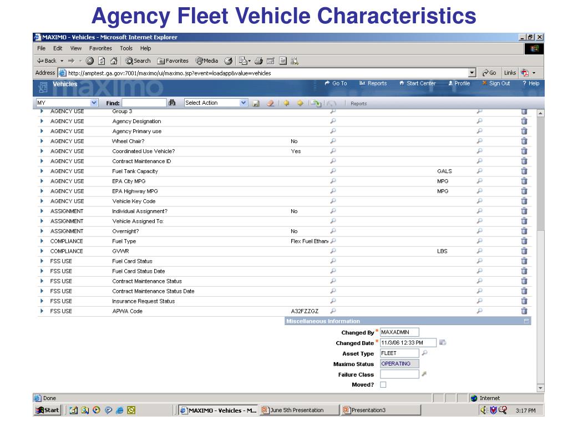This screenshot has height=426, width=568.
Task: Click the Start Center link
Action: click(x=417, y=83)
